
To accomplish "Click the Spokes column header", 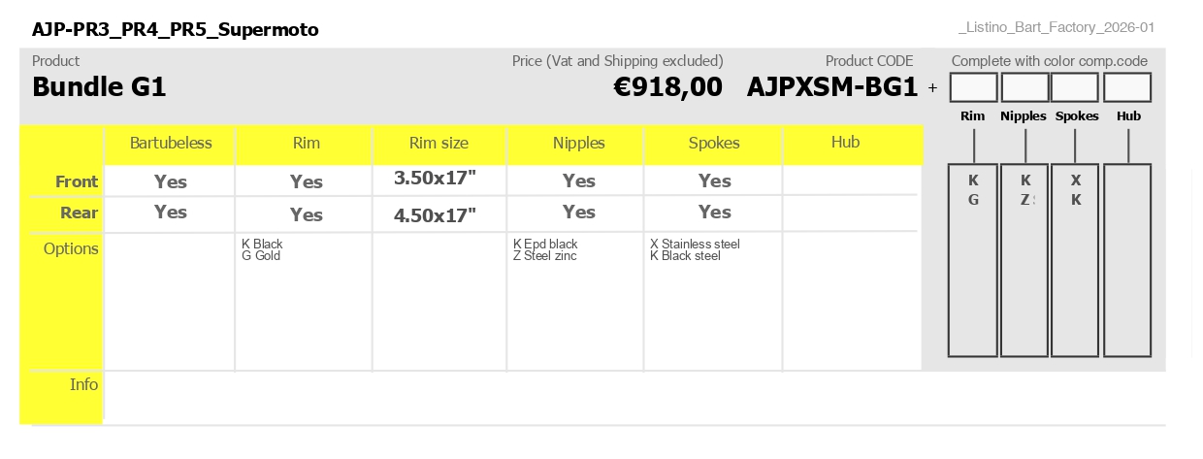I will click(714, 144).
